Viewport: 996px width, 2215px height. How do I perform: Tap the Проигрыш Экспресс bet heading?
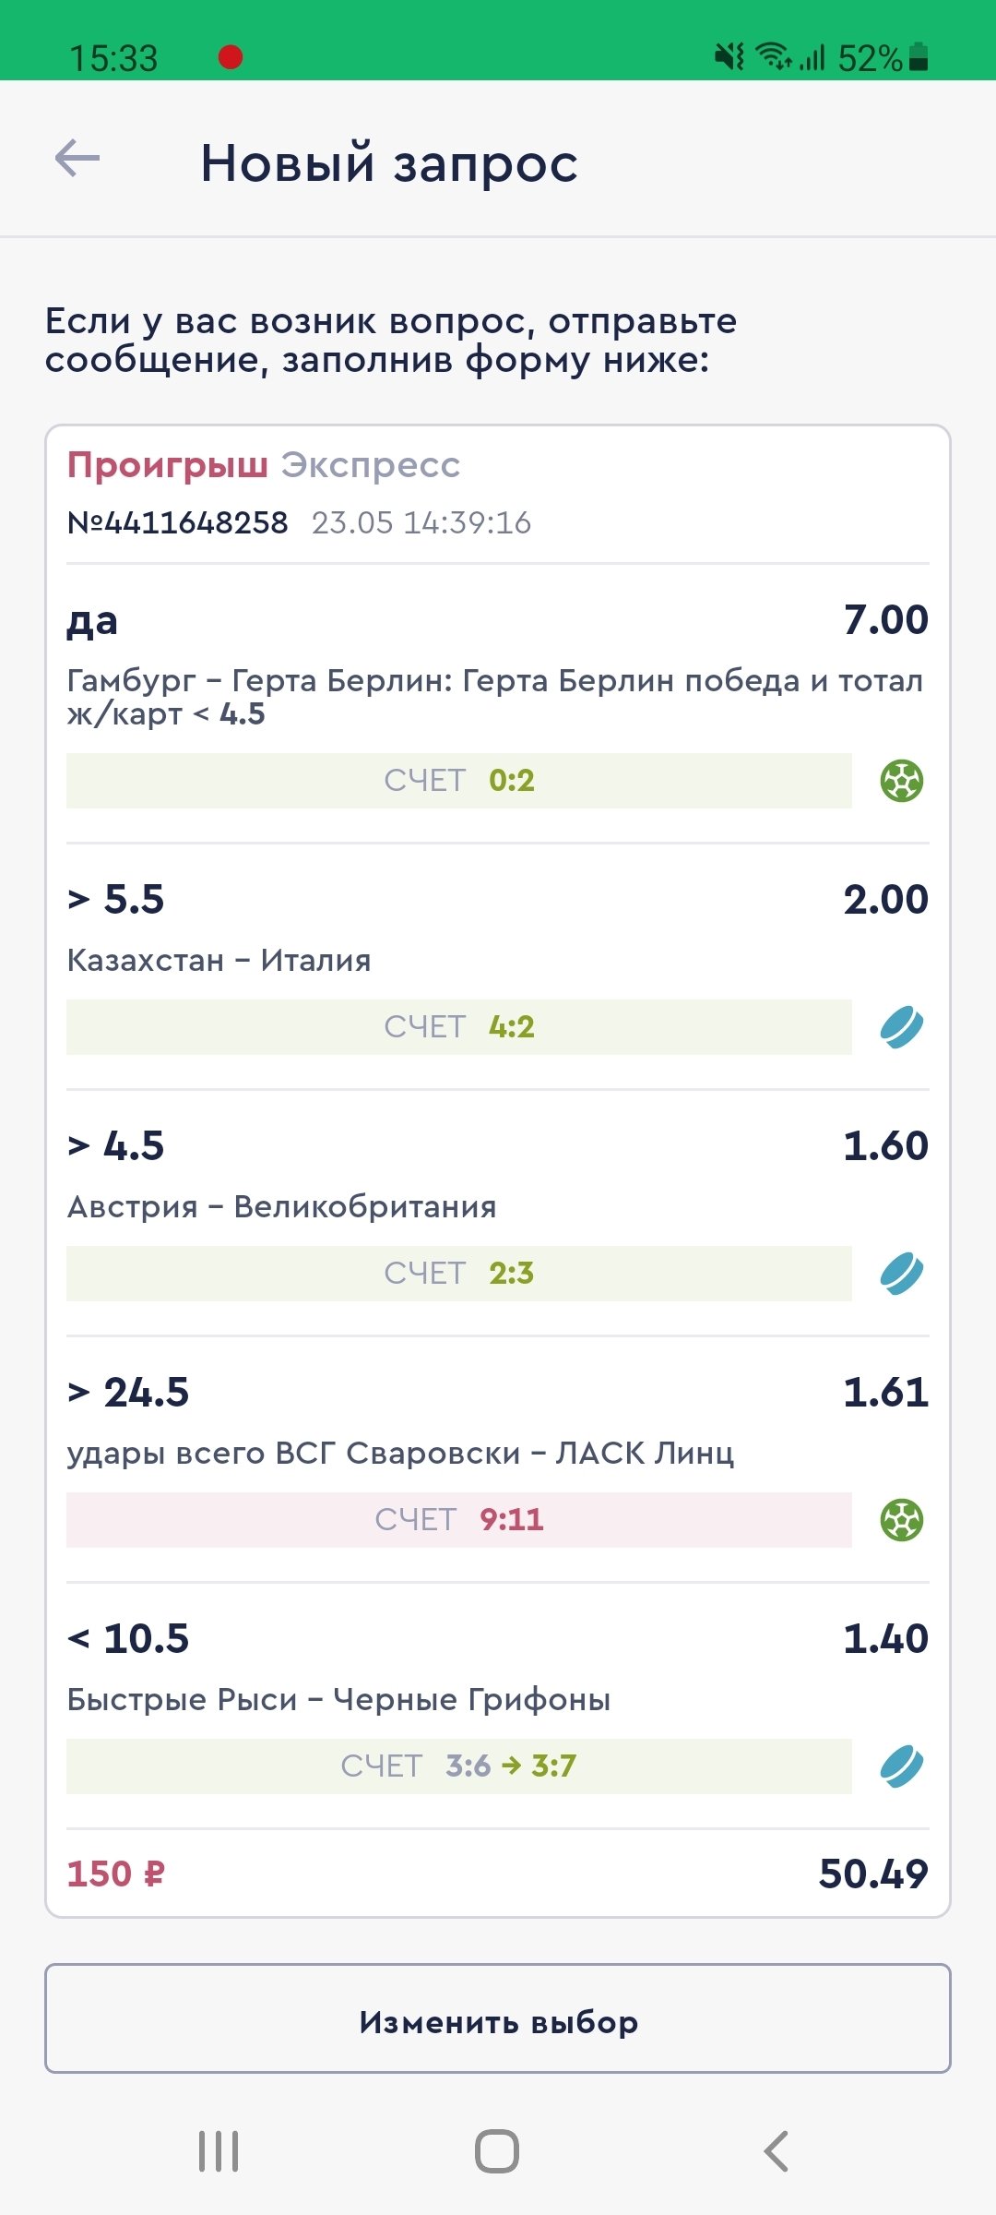pyautogui.click(x=264, y=465)
